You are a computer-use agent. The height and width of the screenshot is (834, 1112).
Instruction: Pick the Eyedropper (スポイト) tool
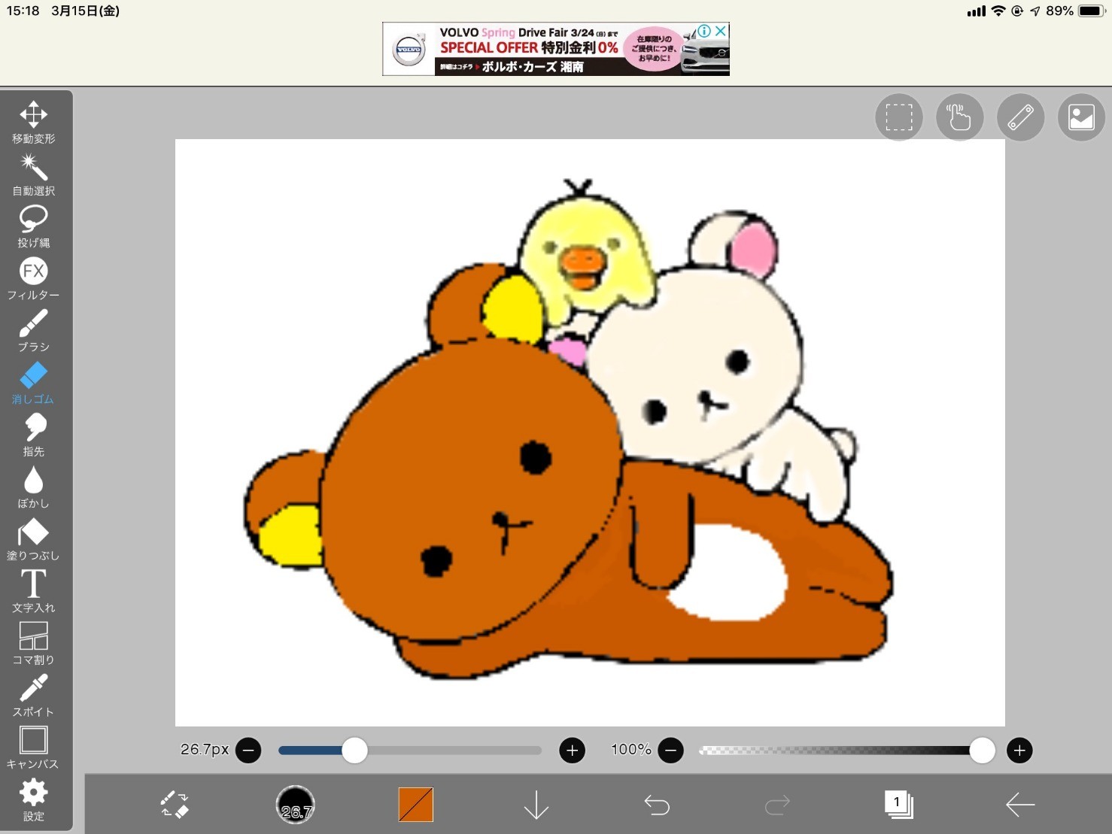(33, 694)
